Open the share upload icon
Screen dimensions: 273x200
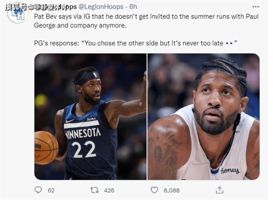(220, 190)
